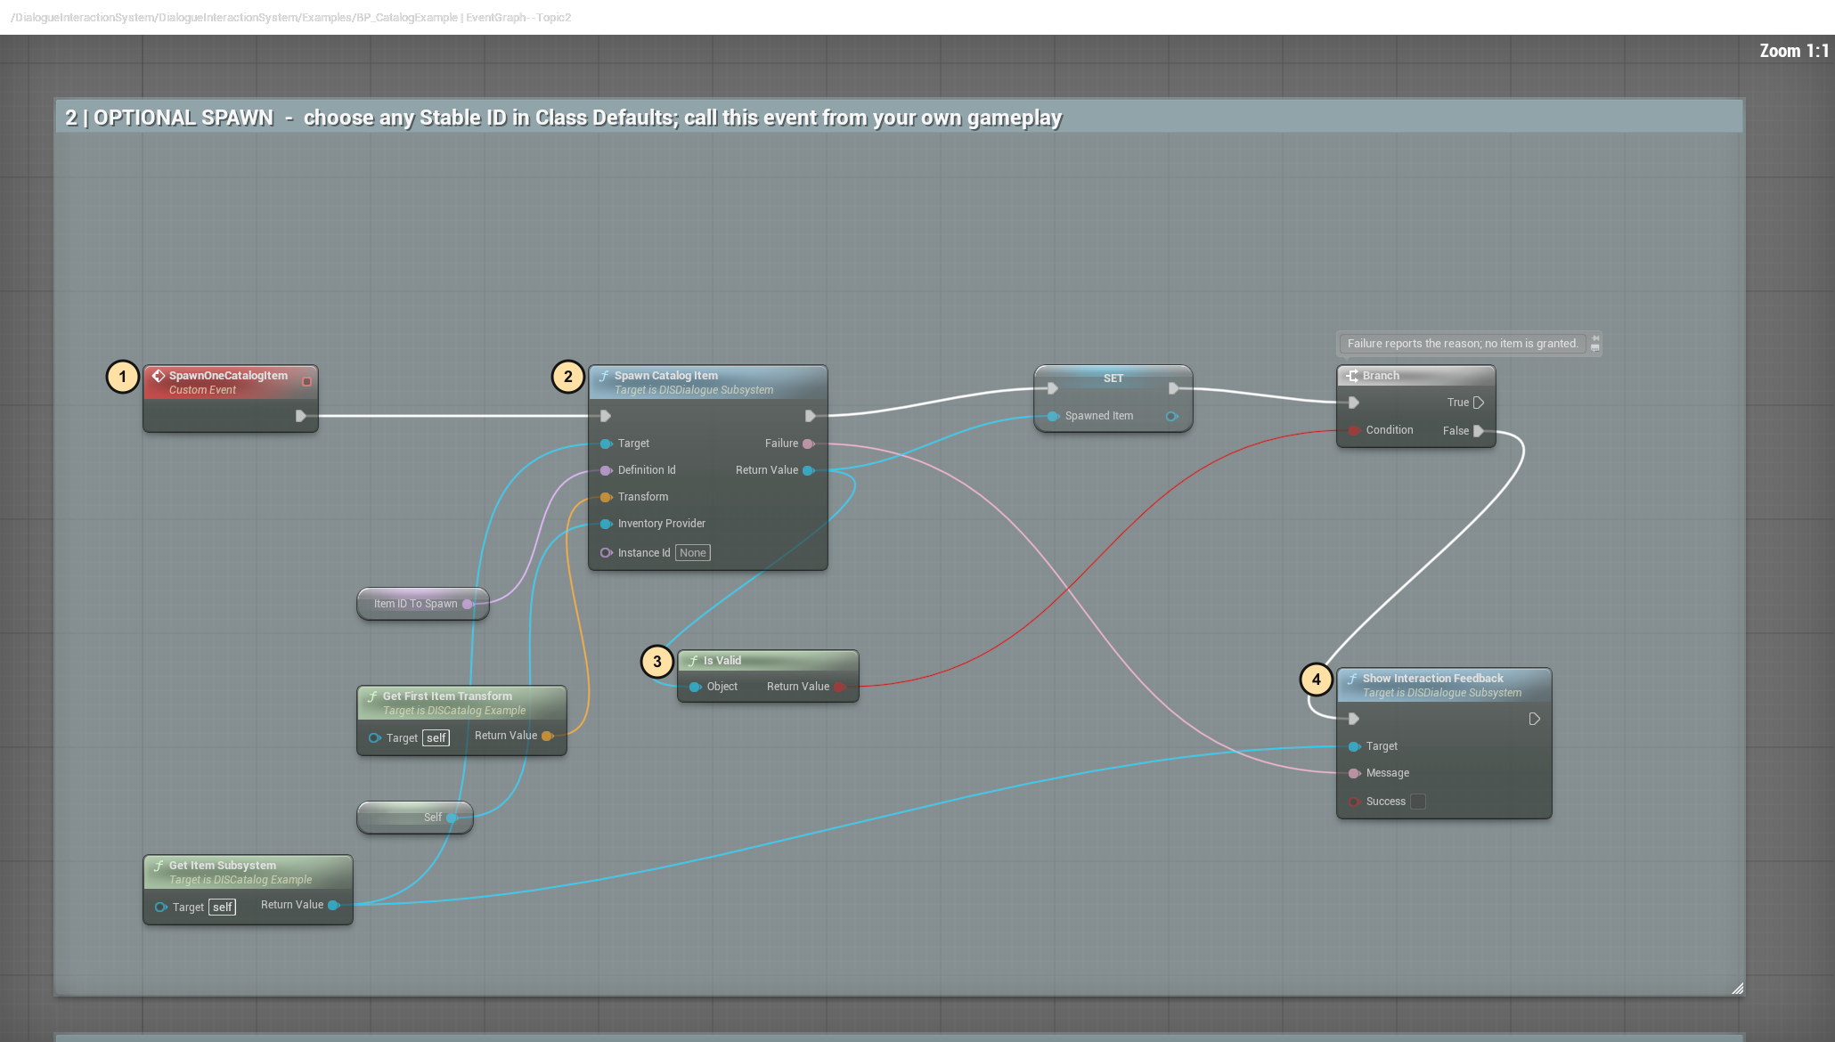Click Get Item Subsystem Return Value pin

point(333,905)
